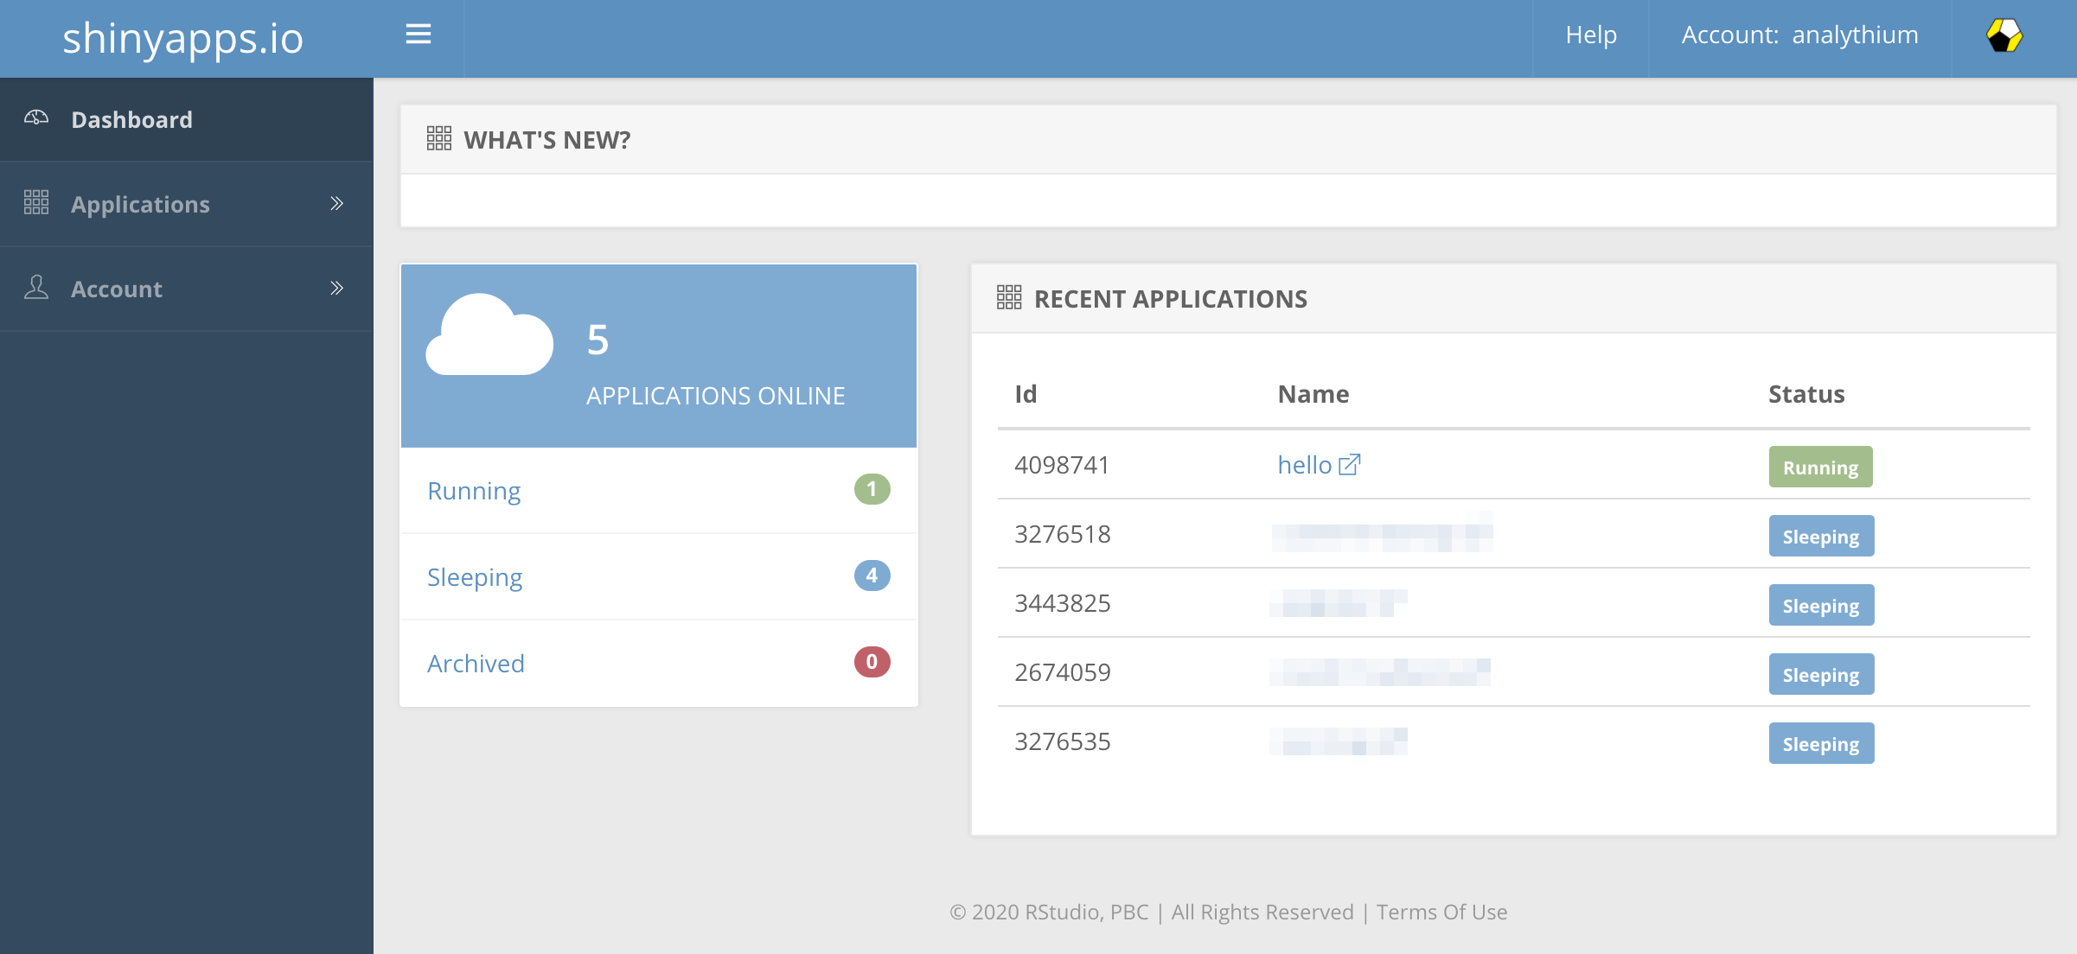Viewport: 2077px width, 954px height.
Task: Expand the Account sidebar section
Action: click(336, 288)
